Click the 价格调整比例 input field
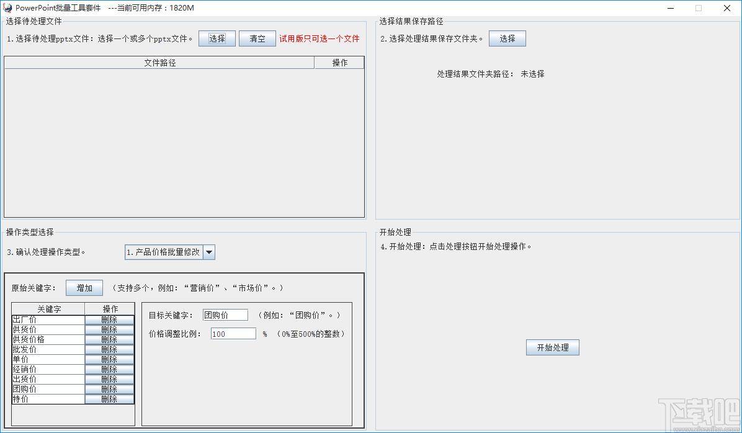The image size is (742, 433). tap(233, 334)
